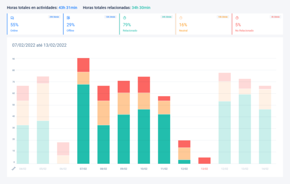Click the faded green 05/02 bar segment
Viewport: 290px width, 184px height.
[x=43, y=142]
